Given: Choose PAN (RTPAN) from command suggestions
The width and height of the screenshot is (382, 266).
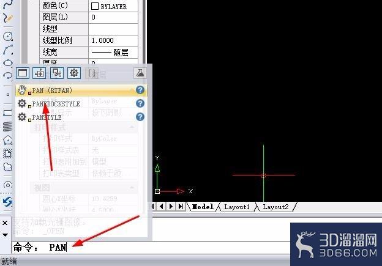Looking at the screenshot, I should pos(81,91).
